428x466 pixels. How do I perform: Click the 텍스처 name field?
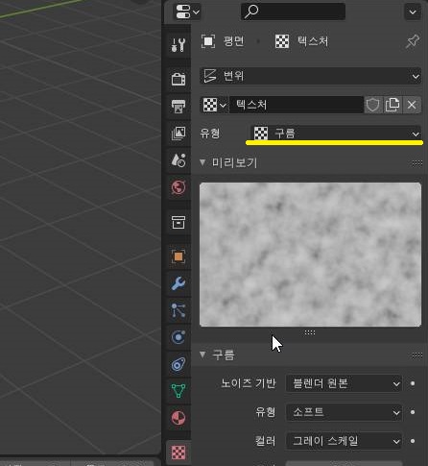(x=297, y=105)
